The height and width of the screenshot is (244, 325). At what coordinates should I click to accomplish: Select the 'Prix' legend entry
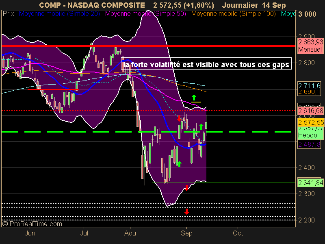8,14
